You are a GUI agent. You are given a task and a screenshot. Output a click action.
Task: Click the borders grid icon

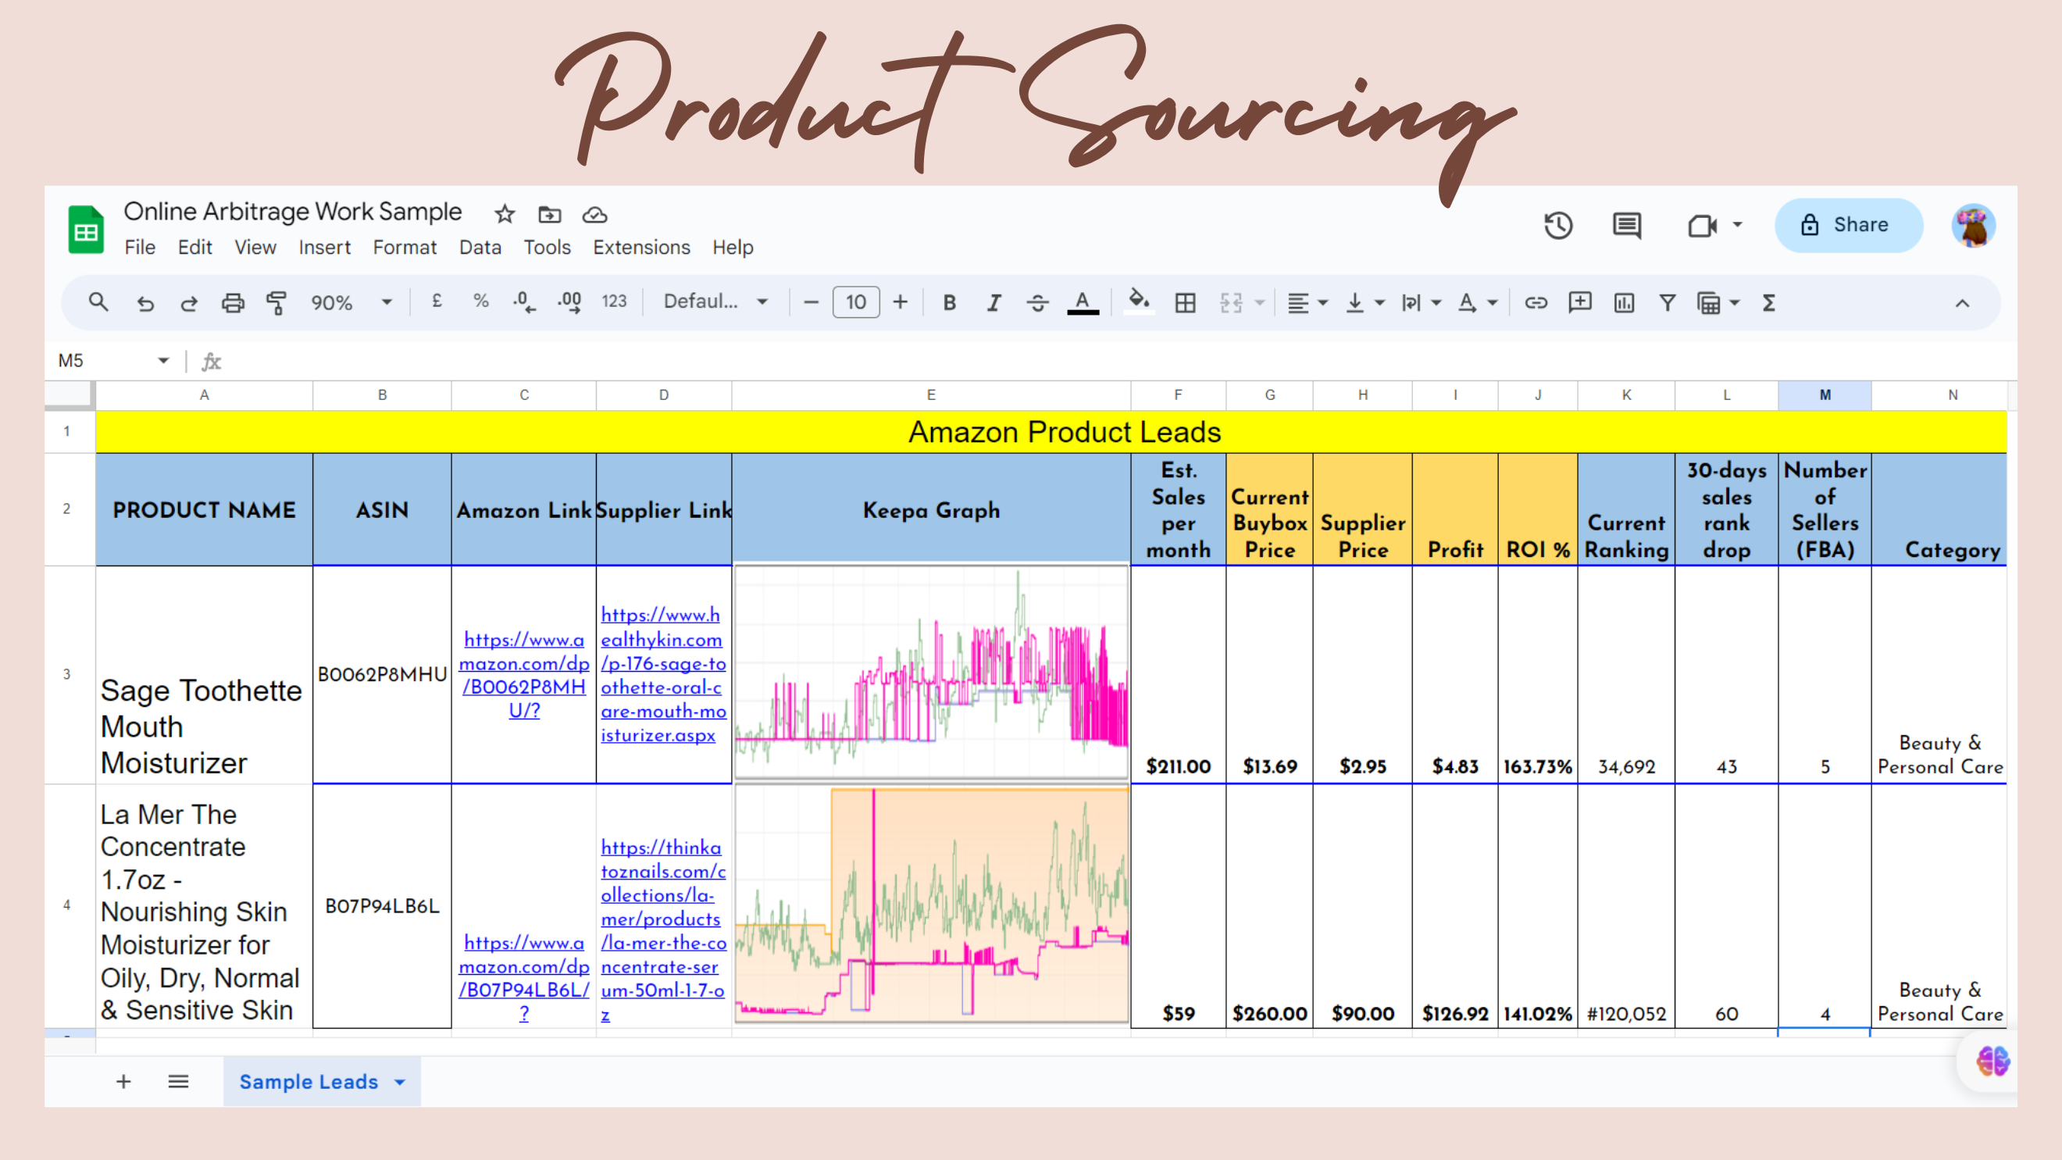pos(1185,302)
